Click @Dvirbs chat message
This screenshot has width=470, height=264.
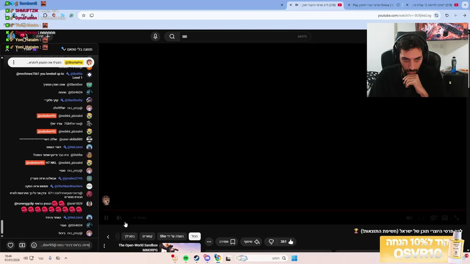point(58,155)
